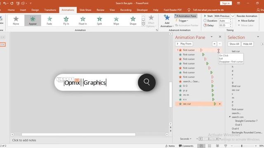This screenshot has width=264, height=148.
Task: Click the Effect Options button
Action: click(x=151, y=21)
